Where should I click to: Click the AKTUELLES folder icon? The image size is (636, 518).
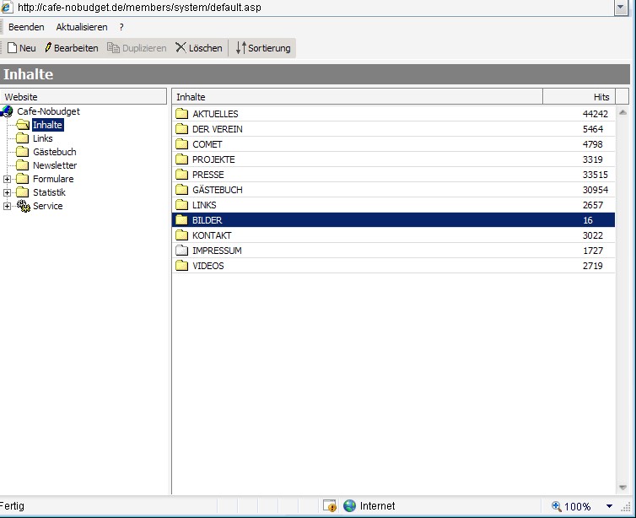tap(181, 114)
